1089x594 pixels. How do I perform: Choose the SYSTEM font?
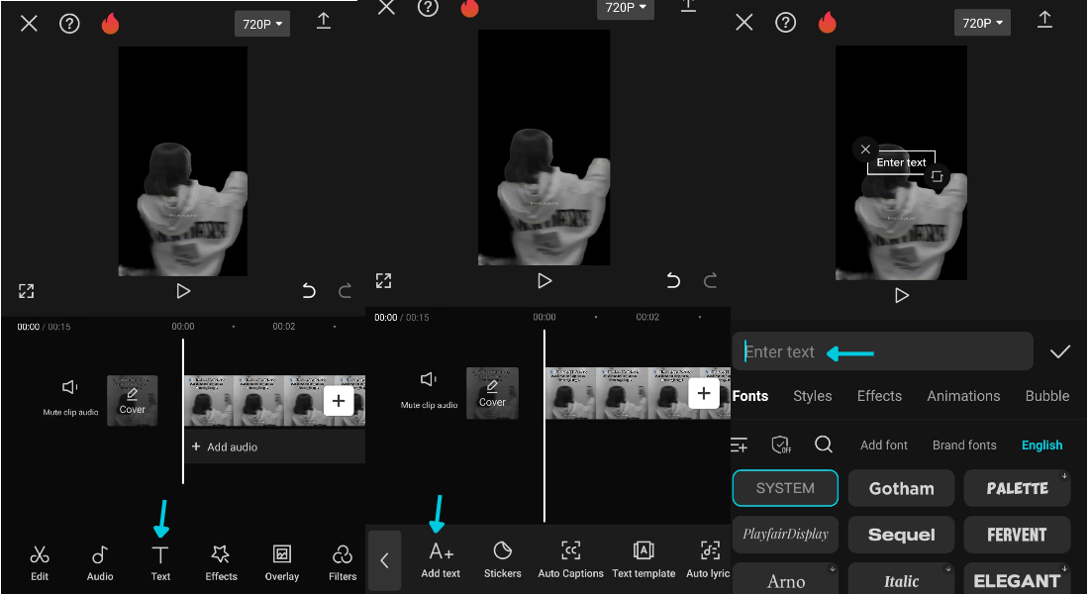click(785, 488)
